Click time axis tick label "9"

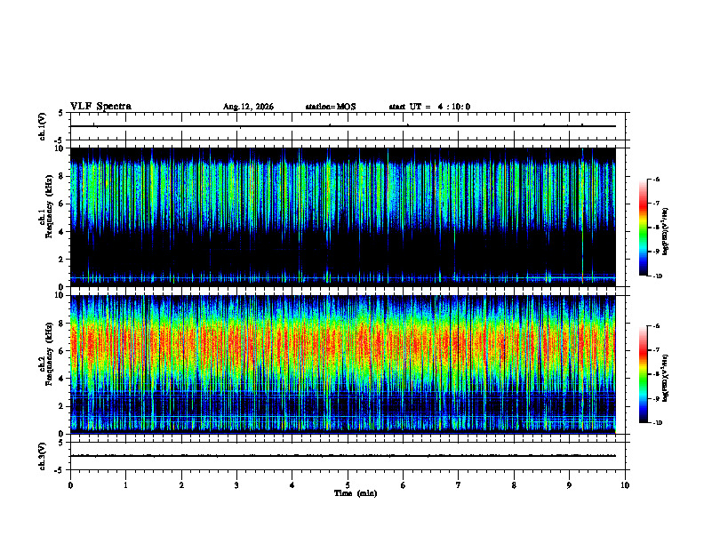(569, 485)
